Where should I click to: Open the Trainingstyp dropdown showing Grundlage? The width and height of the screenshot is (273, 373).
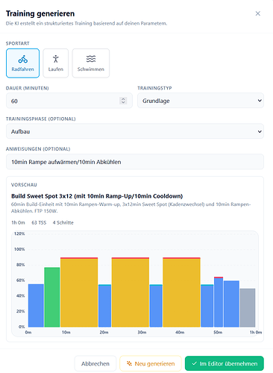coord(201,101)
